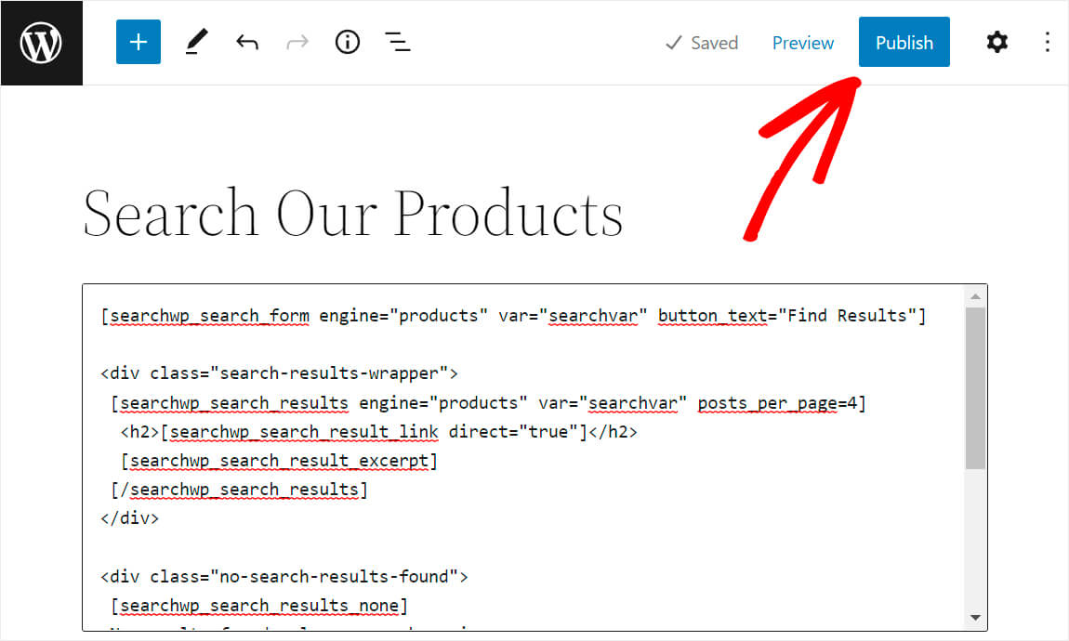This screenshot has height=641, width=1069.
Task: Click the code block scrollbar thumb
Action: point(975,388)
